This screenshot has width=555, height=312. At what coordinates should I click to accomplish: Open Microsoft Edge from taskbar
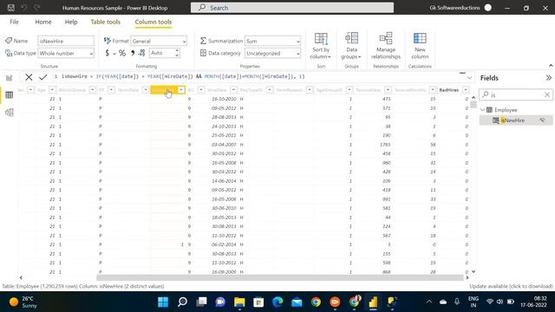[277, 302]
